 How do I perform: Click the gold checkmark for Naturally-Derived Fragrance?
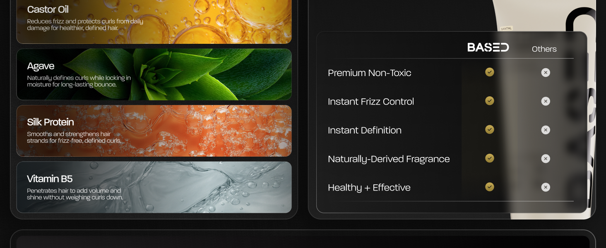490,158
